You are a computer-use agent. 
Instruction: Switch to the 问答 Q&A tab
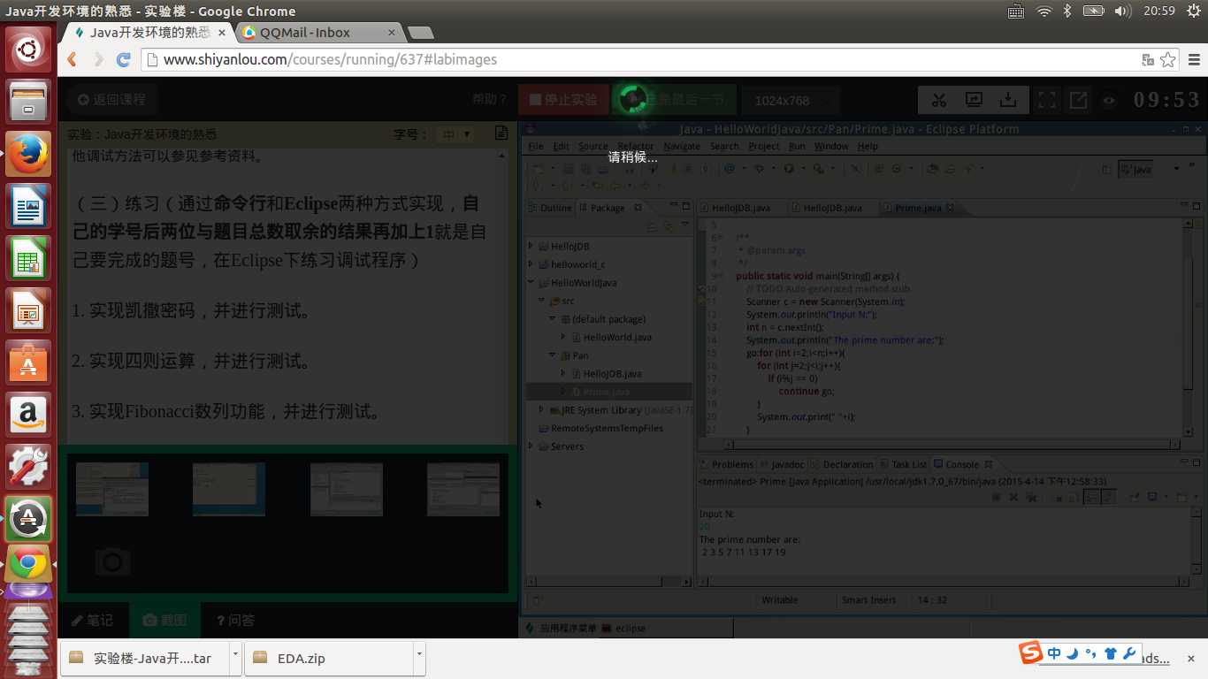pyautogui.click(x=236, y=621)
